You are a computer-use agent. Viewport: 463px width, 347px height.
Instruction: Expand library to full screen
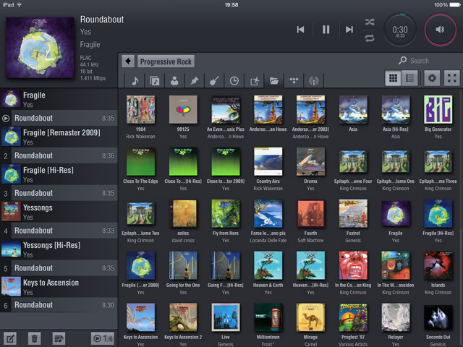(451, 79)
